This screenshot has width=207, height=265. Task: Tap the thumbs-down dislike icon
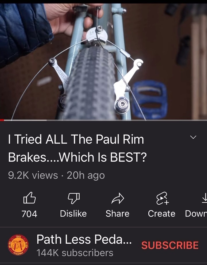click(74, 198)
